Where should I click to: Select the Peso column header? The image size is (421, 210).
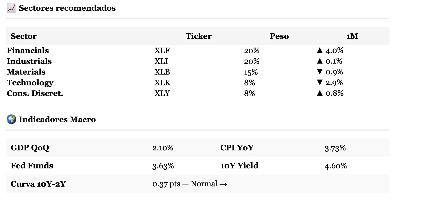tap(279, 36)
